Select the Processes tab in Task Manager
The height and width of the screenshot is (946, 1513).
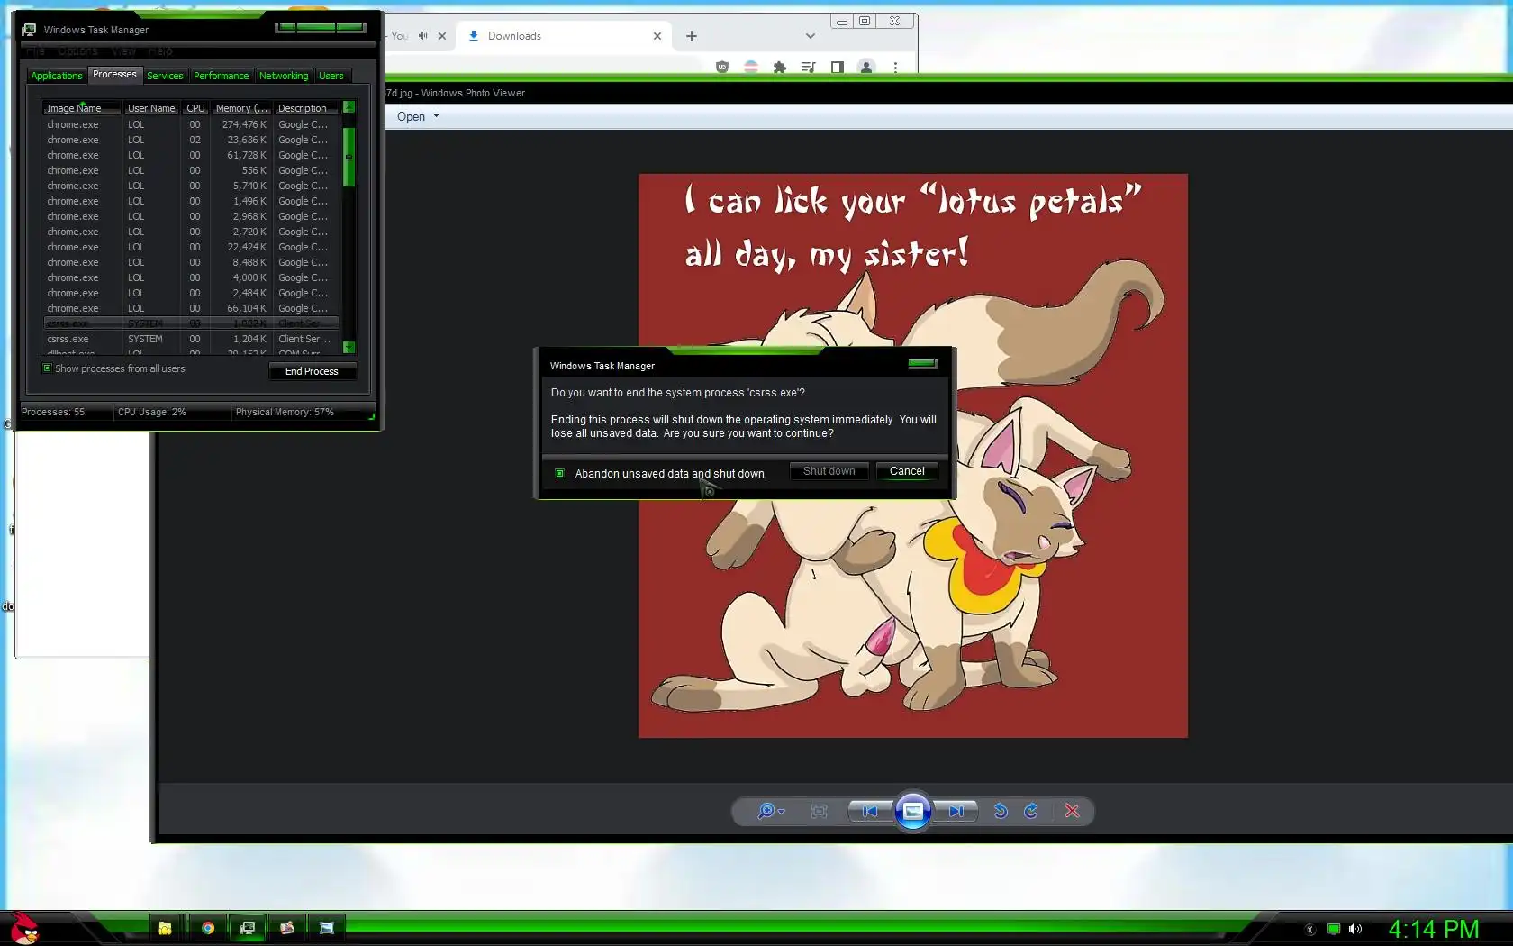pos(114,75)
